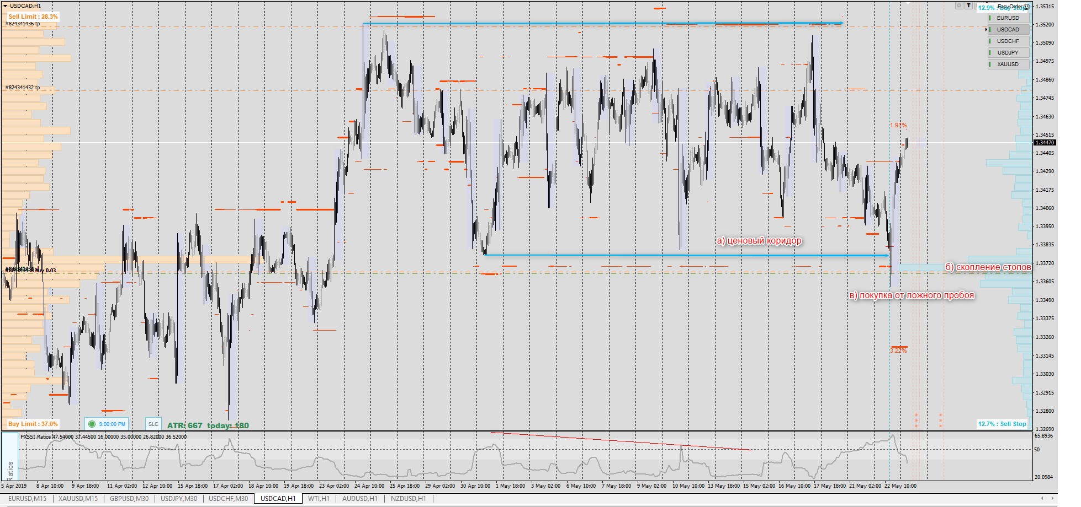Click the 22 May 10:00 time axis label
The height and width of the screenshot is (507, 1081).
[900, 486]
